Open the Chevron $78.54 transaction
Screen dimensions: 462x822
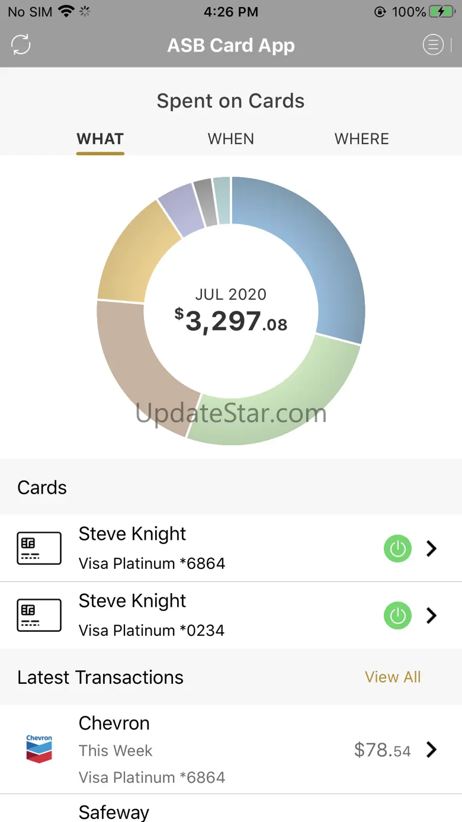tap(237, 750)
